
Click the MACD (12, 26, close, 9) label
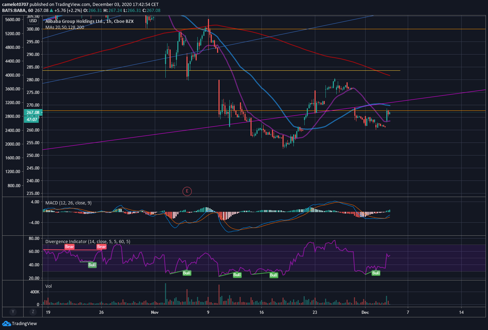pyautogui.click(x=68, y=203)
